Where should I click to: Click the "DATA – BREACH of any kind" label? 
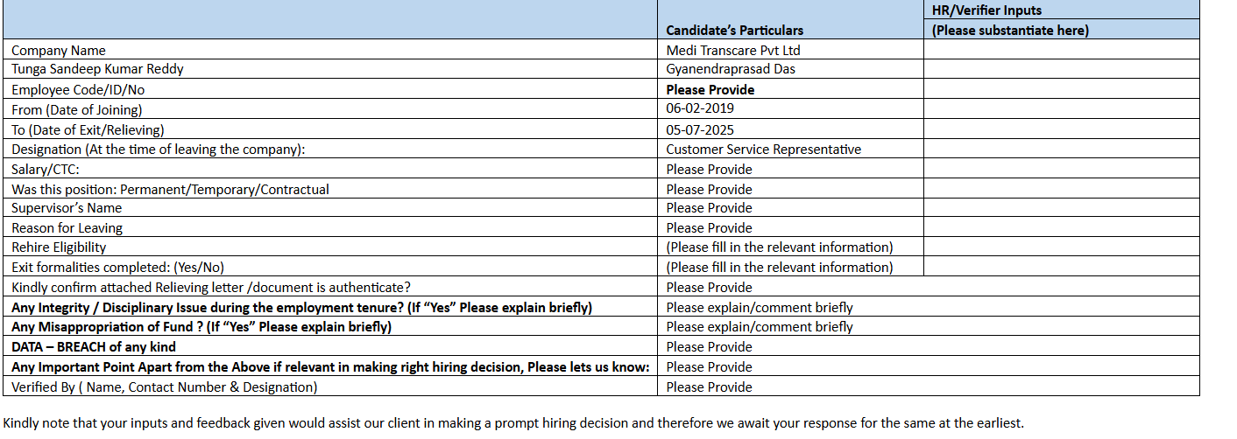94,347
